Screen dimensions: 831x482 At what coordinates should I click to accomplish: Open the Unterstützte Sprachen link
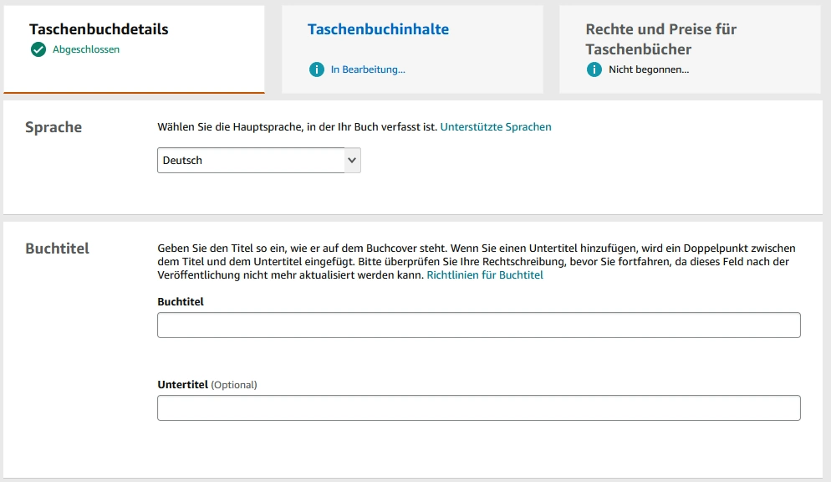496,127
